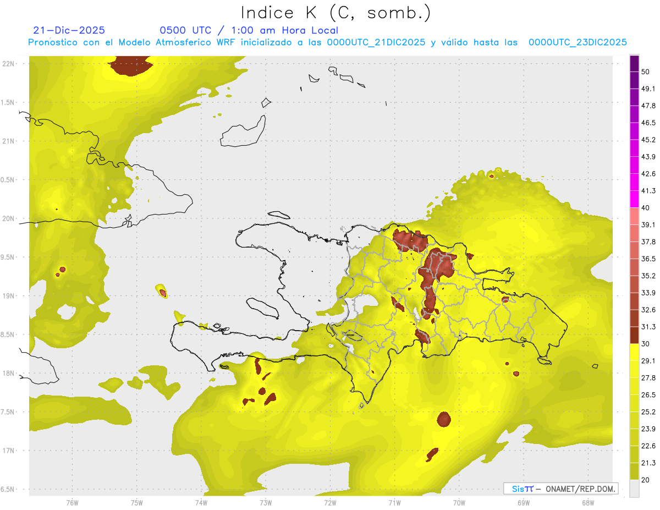Click the '76W' longitude label
This screenshot has height=510, width=660.
coord(72,502)
